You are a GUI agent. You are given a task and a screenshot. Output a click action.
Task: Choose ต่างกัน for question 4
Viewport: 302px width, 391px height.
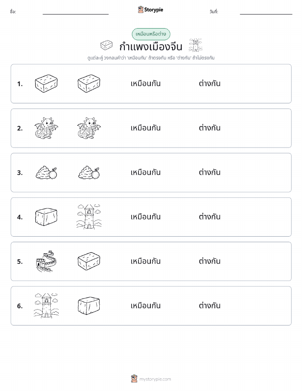(x=210, y=217)
